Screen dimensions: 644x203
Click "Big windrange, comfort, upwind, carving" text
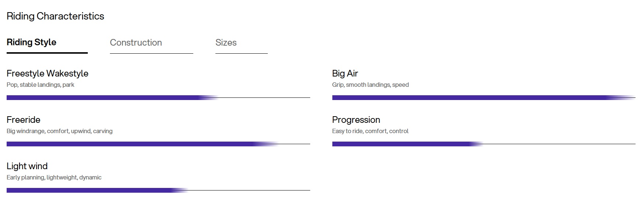pyautogui.click(x=60, y=131)
